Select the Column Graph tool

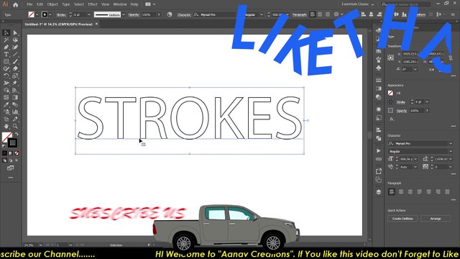pos(15,112)
